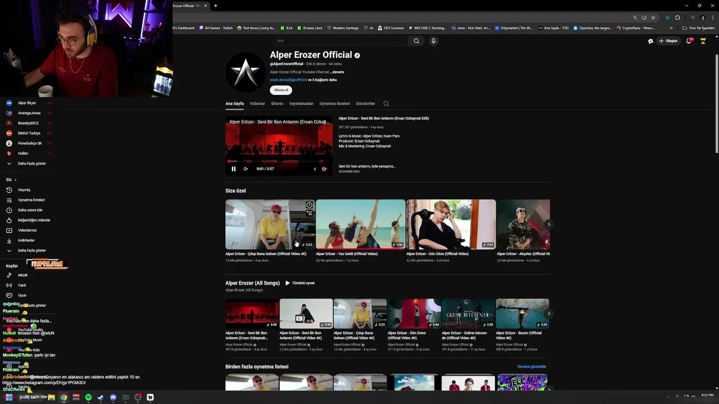Click the featured video red progress bar

click(279, 162)
